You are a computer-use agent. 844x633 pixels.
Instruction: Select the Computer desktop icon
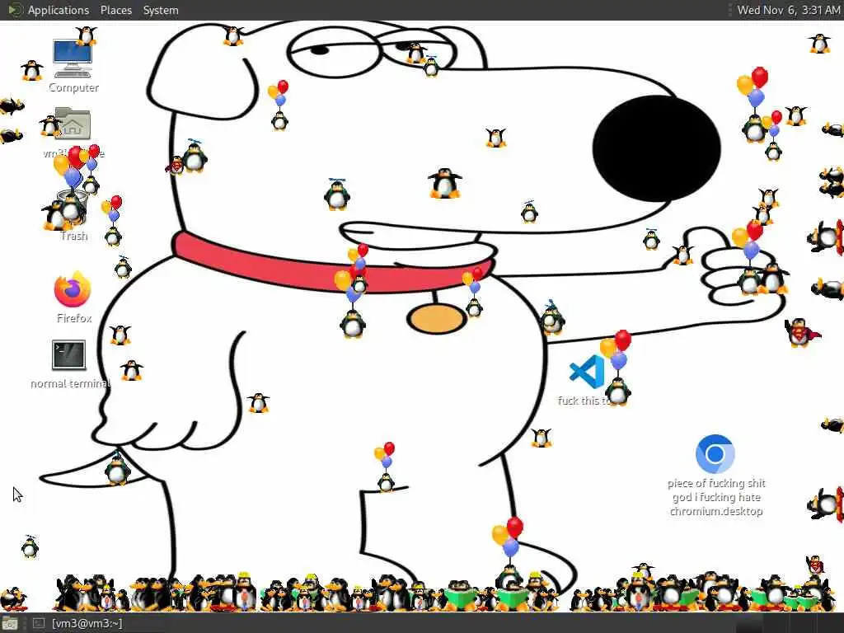73,59
